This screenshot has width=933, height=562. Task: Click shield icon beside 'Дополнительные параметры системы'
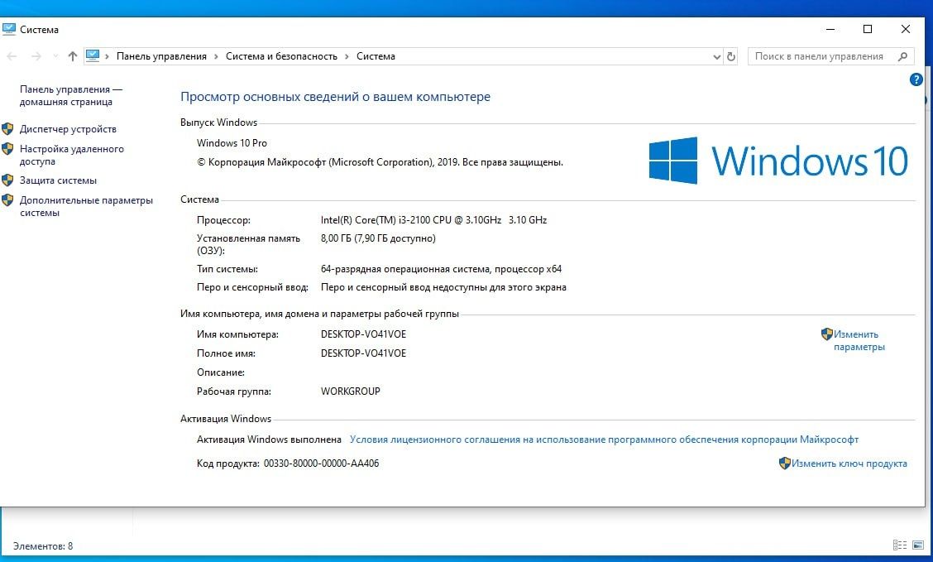click(x=7, y=200)
